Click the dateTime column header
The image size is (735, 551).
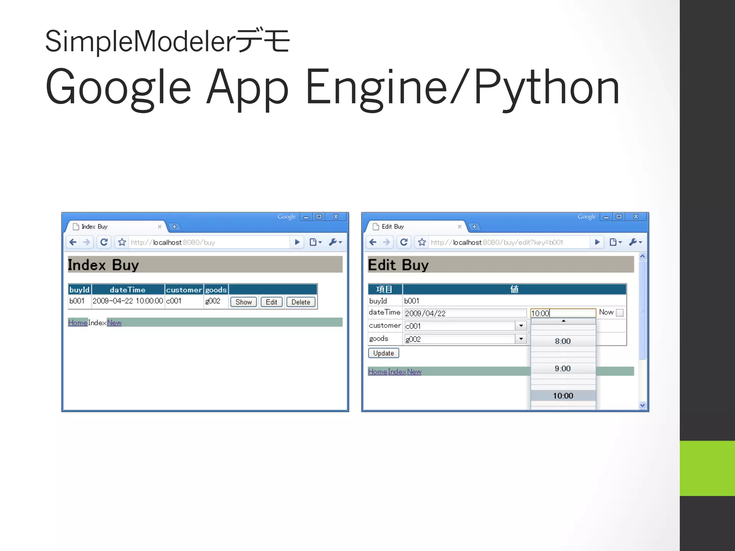pos(128,289)
